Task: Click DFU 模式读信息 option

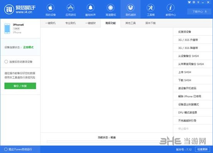Action: tap(193, 112)
